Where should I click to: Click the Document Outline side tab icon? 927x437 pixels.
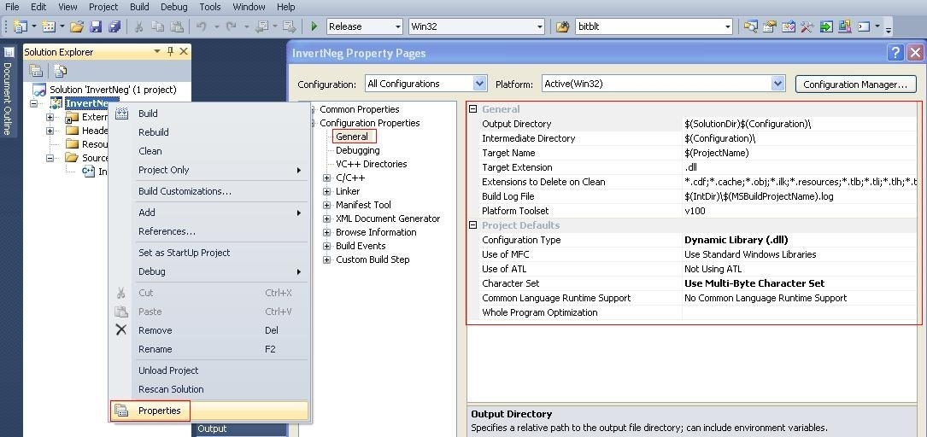coord(9,52)
